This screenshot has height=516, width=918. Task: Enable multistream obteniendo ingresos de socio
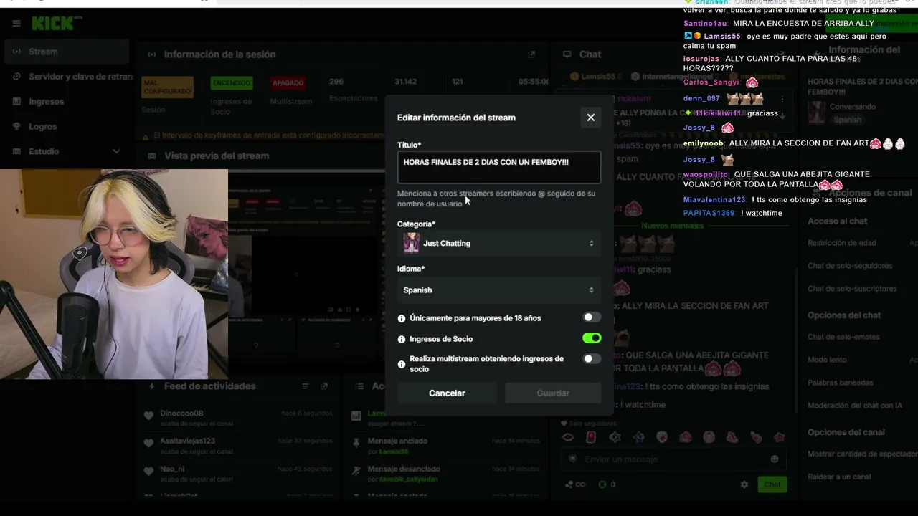click(592, 359)
